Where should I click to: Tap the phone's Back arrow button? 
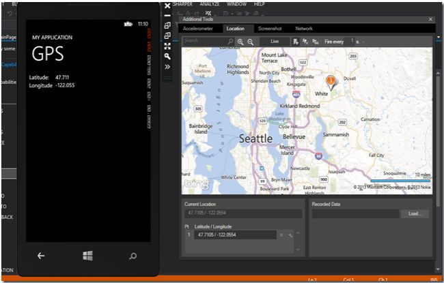41,256
